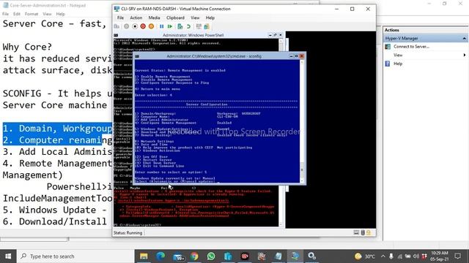Click '6. Download/Install' line in Notepad
The width and height of the screenshot is (469, 263).
coord(55,221)
